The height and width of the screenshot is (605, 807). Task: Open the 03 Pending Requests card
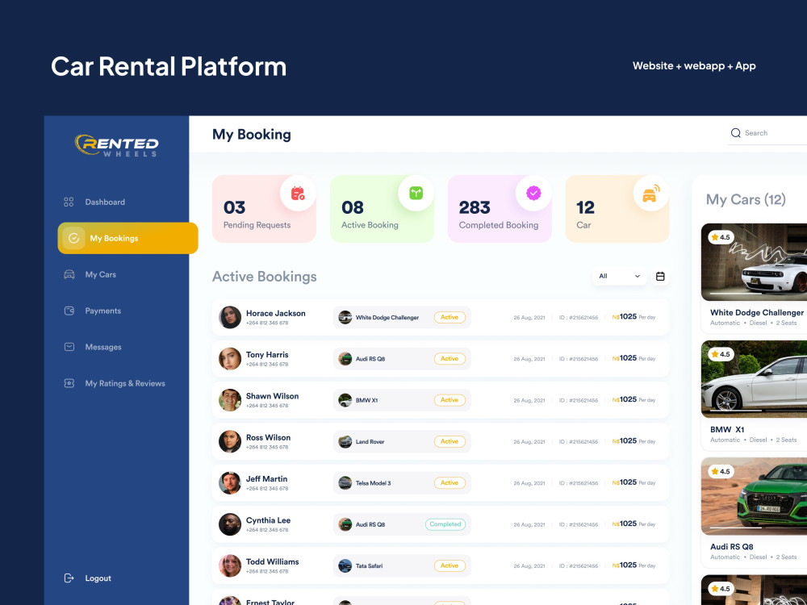click(264, 209)
